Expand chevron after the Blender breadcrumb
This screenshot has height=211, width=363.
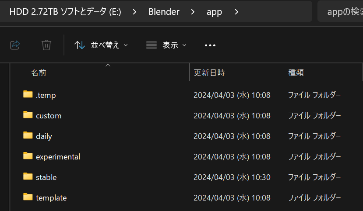(x=193, y=11)
